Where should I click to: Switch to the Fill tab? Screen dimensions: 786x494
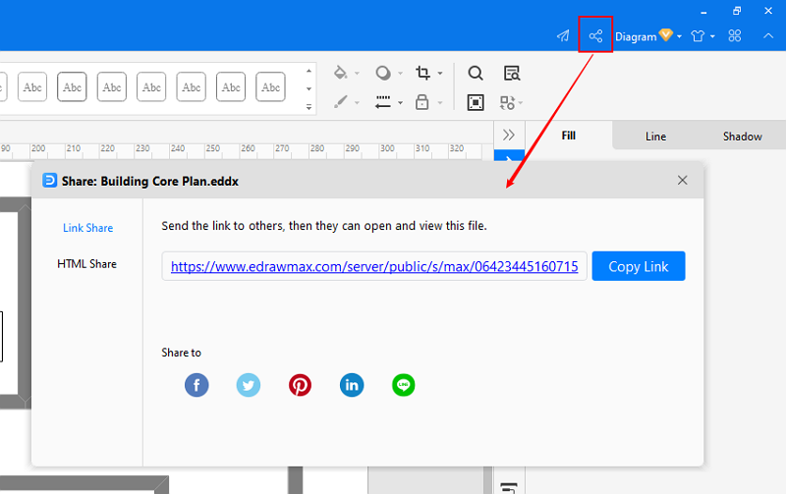click(x=569, y=136)
